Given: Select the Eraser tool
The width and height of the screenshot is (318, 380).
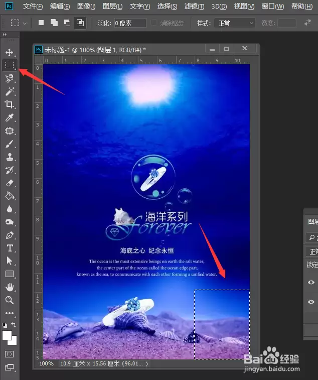Looking at the screenshot, I should click(10, 183).
